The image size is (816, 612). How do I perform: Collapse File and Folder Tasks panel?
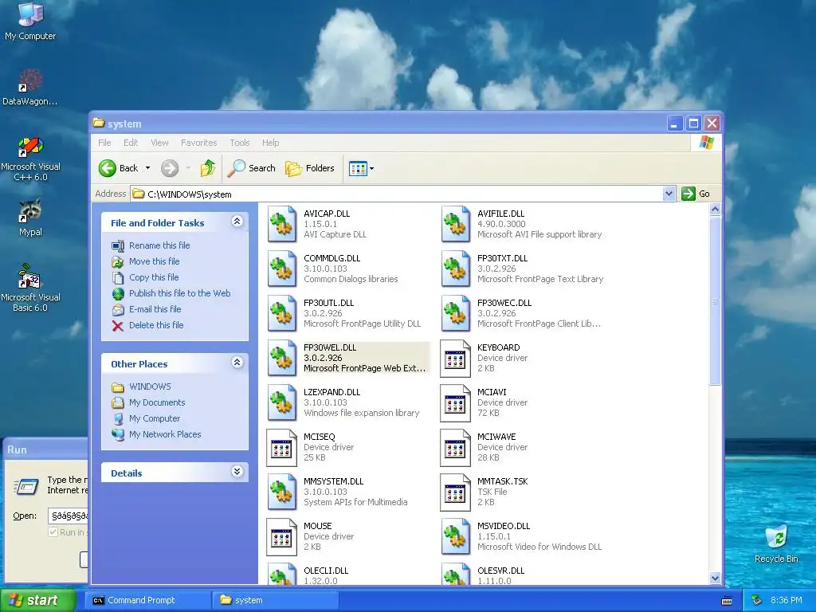click(x=237, y=222)
